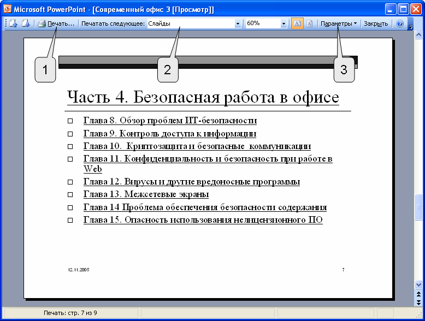
Task: Click the next page double-arrow on scrollbar
Action: pyautogui.click(x=419, y=302)
